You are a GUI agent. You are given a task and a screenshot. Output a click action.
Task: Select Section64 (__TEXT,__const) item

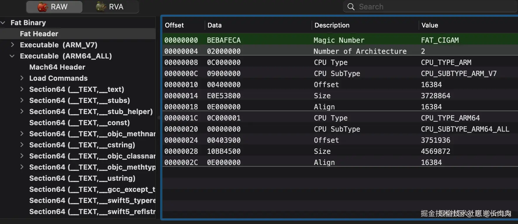pyautogui.click(x=80, y=123)
